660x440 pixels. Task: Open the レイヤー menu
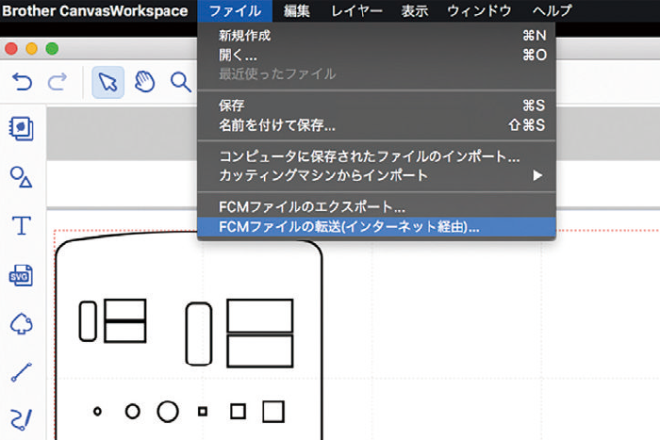[356, 11]
